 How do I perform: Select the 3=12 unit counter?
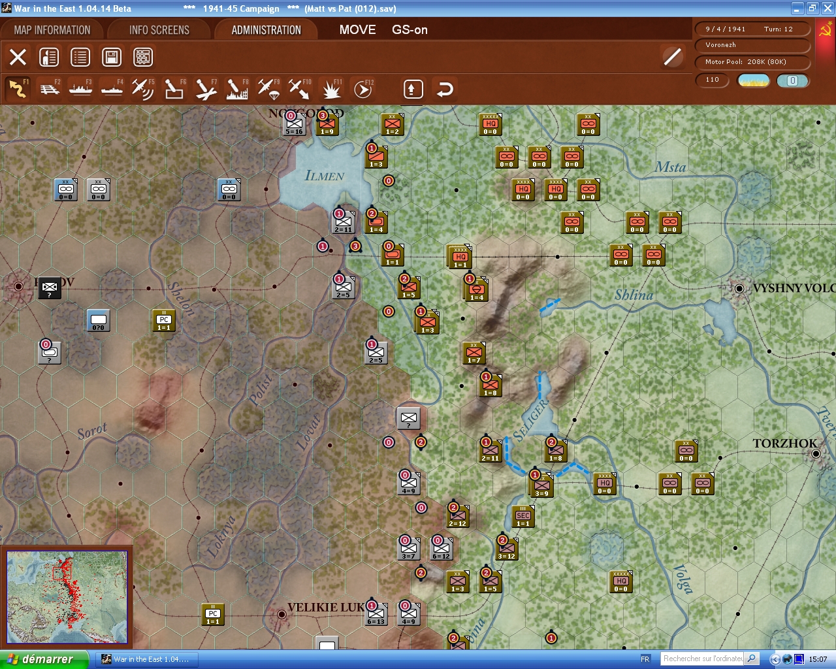tap(507, 549)
